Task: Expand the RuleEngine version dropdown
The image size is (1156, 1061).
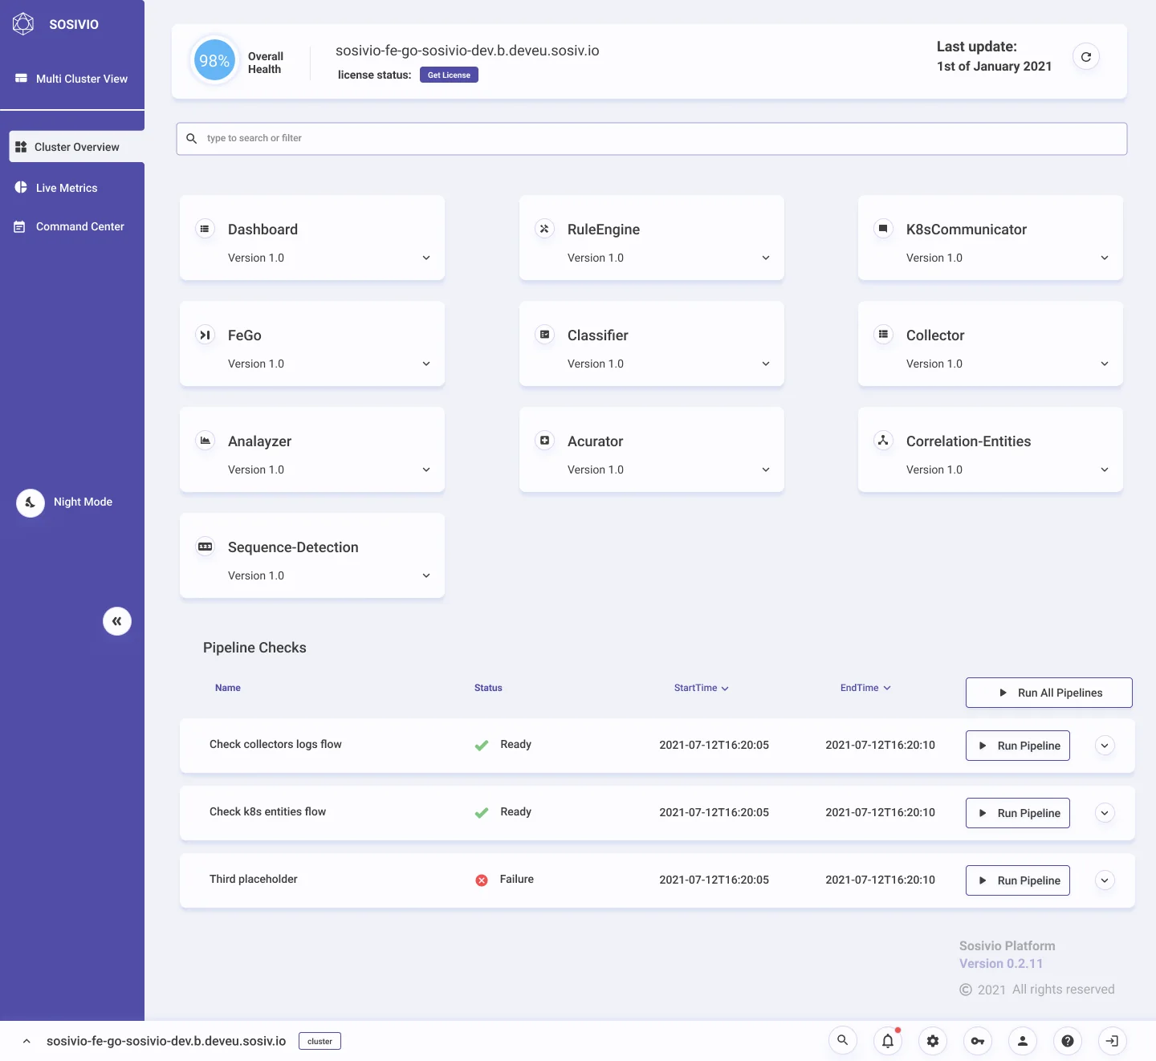Action: point(766,258)
